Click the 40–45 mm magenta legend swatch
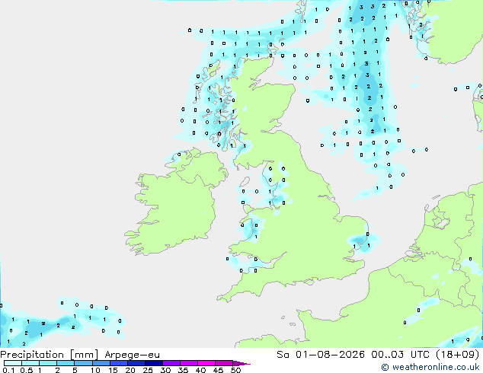Image resolution: width=483 pixels, height=373 pixels. pos(206,363)
